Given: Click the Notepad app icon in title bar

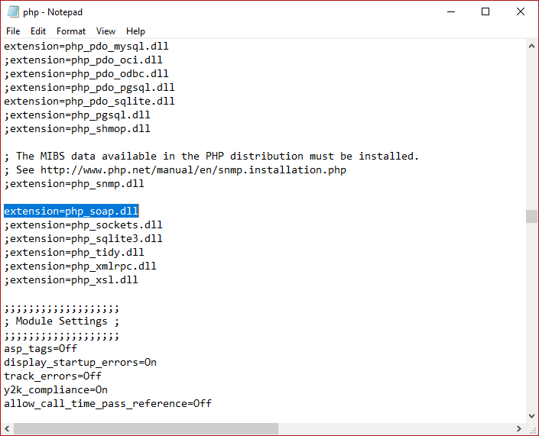Looking at the screenshot, I should pyautogui.click(x=11, y=12).
